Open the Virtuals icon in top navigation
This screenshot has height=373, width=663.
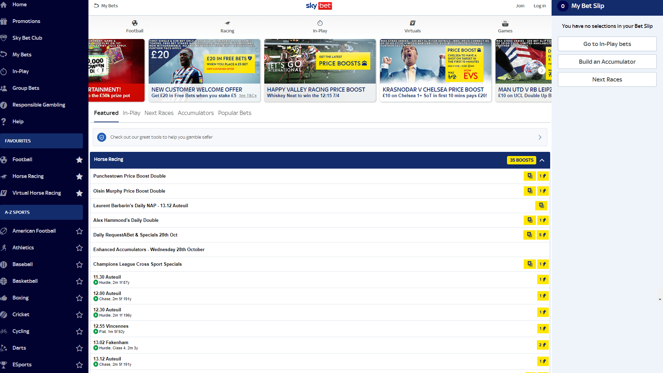point(412,23)
